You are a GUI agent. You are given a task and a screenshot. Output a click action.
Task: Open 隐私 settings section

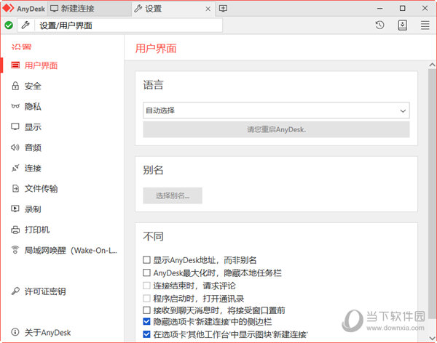tap(33, 106)
